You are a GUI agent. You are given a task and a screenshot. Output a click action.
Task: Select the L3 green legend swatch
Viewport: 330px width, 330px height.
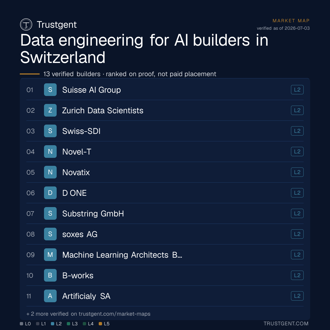pyautogui.click(x=68, y=324)
